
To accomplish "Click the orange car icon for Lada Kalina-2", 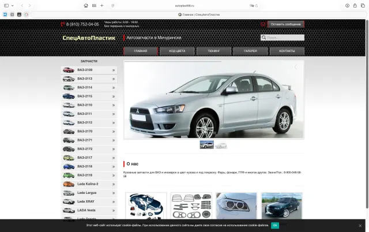I will click(69, 184).
